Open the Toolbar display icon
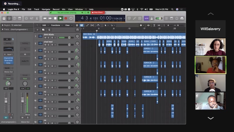 pos(20,18)
